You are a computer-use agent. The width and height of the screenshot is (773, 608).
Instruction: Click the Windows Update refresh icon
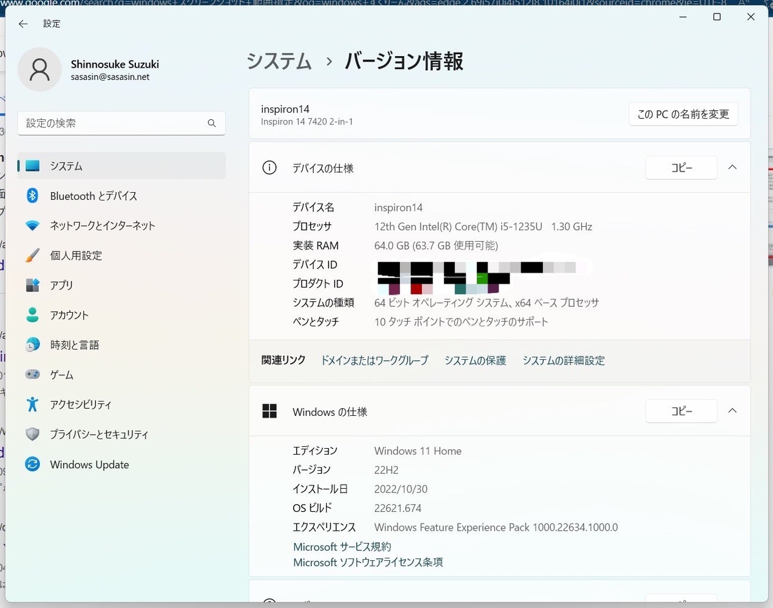[33, 464]
